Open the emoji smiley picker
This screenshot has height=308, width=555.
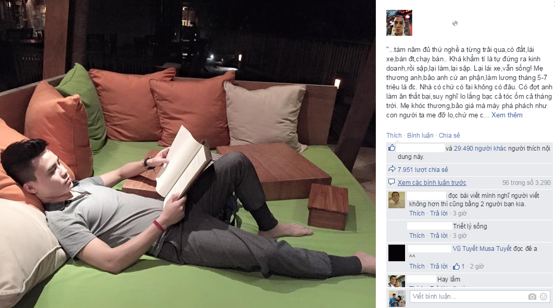pos(544,297)
